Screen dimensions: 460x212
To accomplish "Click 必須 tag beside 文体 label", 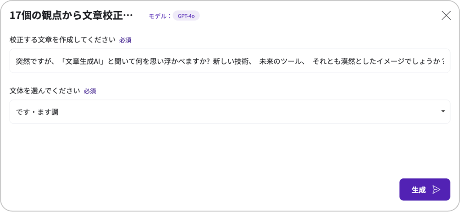I will click(x=90, y=91).
